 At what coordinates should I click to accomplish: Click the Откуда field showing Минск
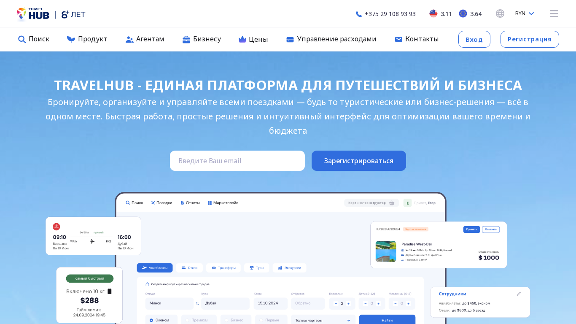pos(170,303)
